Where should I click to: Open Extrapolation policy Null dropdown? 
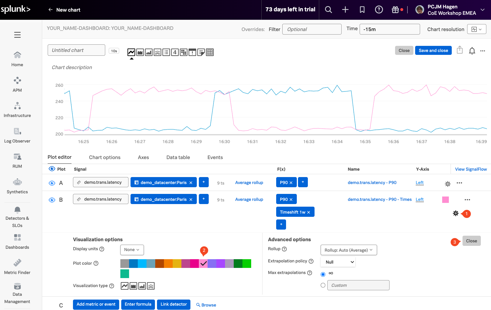338,262
